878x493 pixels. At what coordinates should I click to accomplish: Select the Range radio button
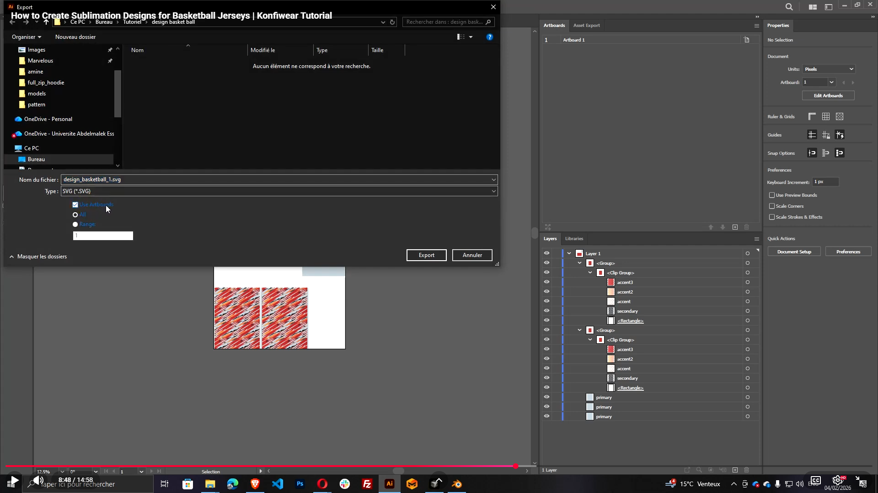pyautogui.click(x=75, y=224)
